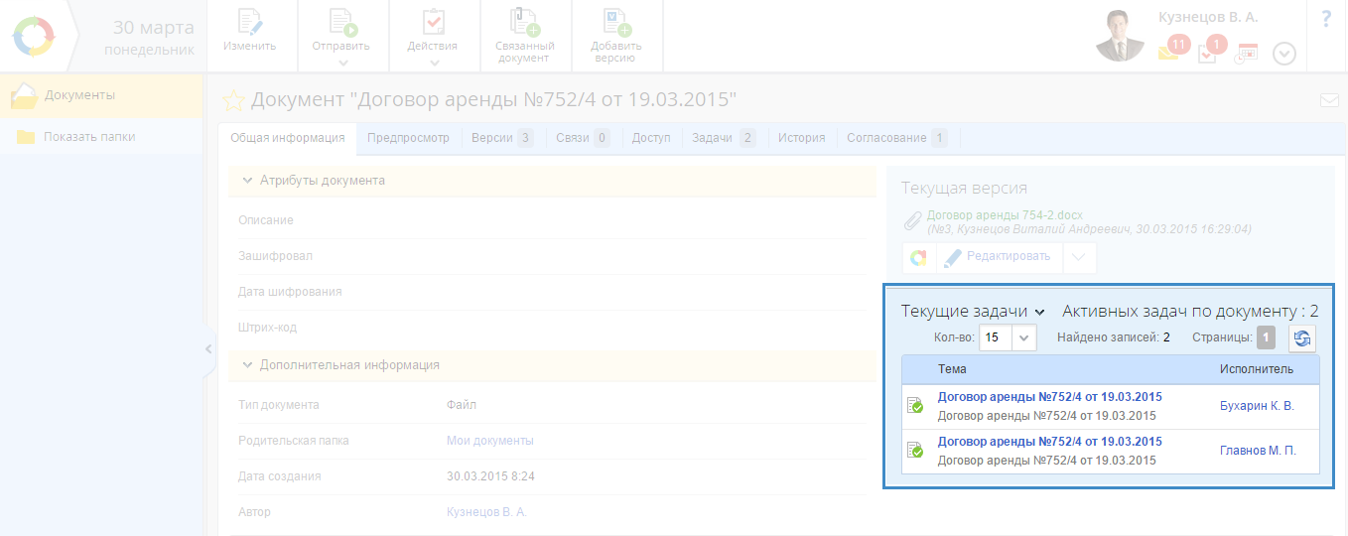Viewport: 1348px width, 536px height.
Task: Collapse the Дополнительная информация section
Action: 247,365
